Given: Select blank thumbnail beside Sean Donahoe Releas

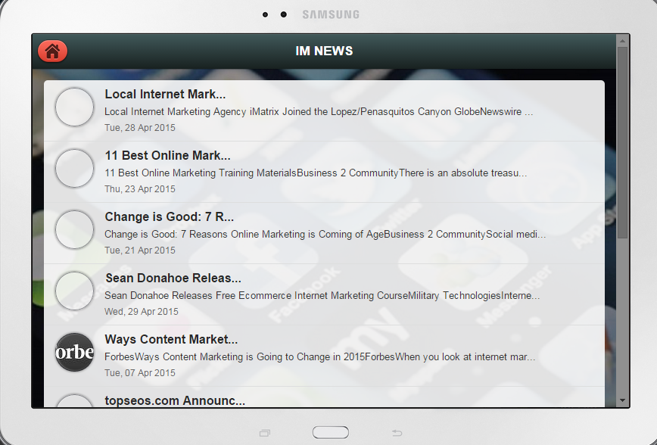Looking at the screenshot, I should [x=75, y=291].
